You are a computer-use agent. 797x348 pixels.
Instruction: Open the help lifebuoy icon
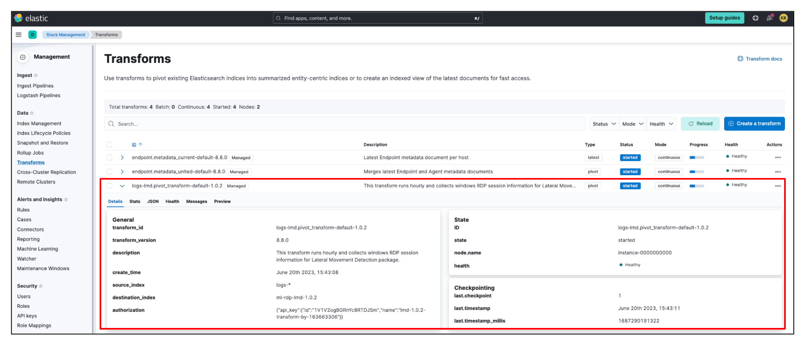[755, 18]
